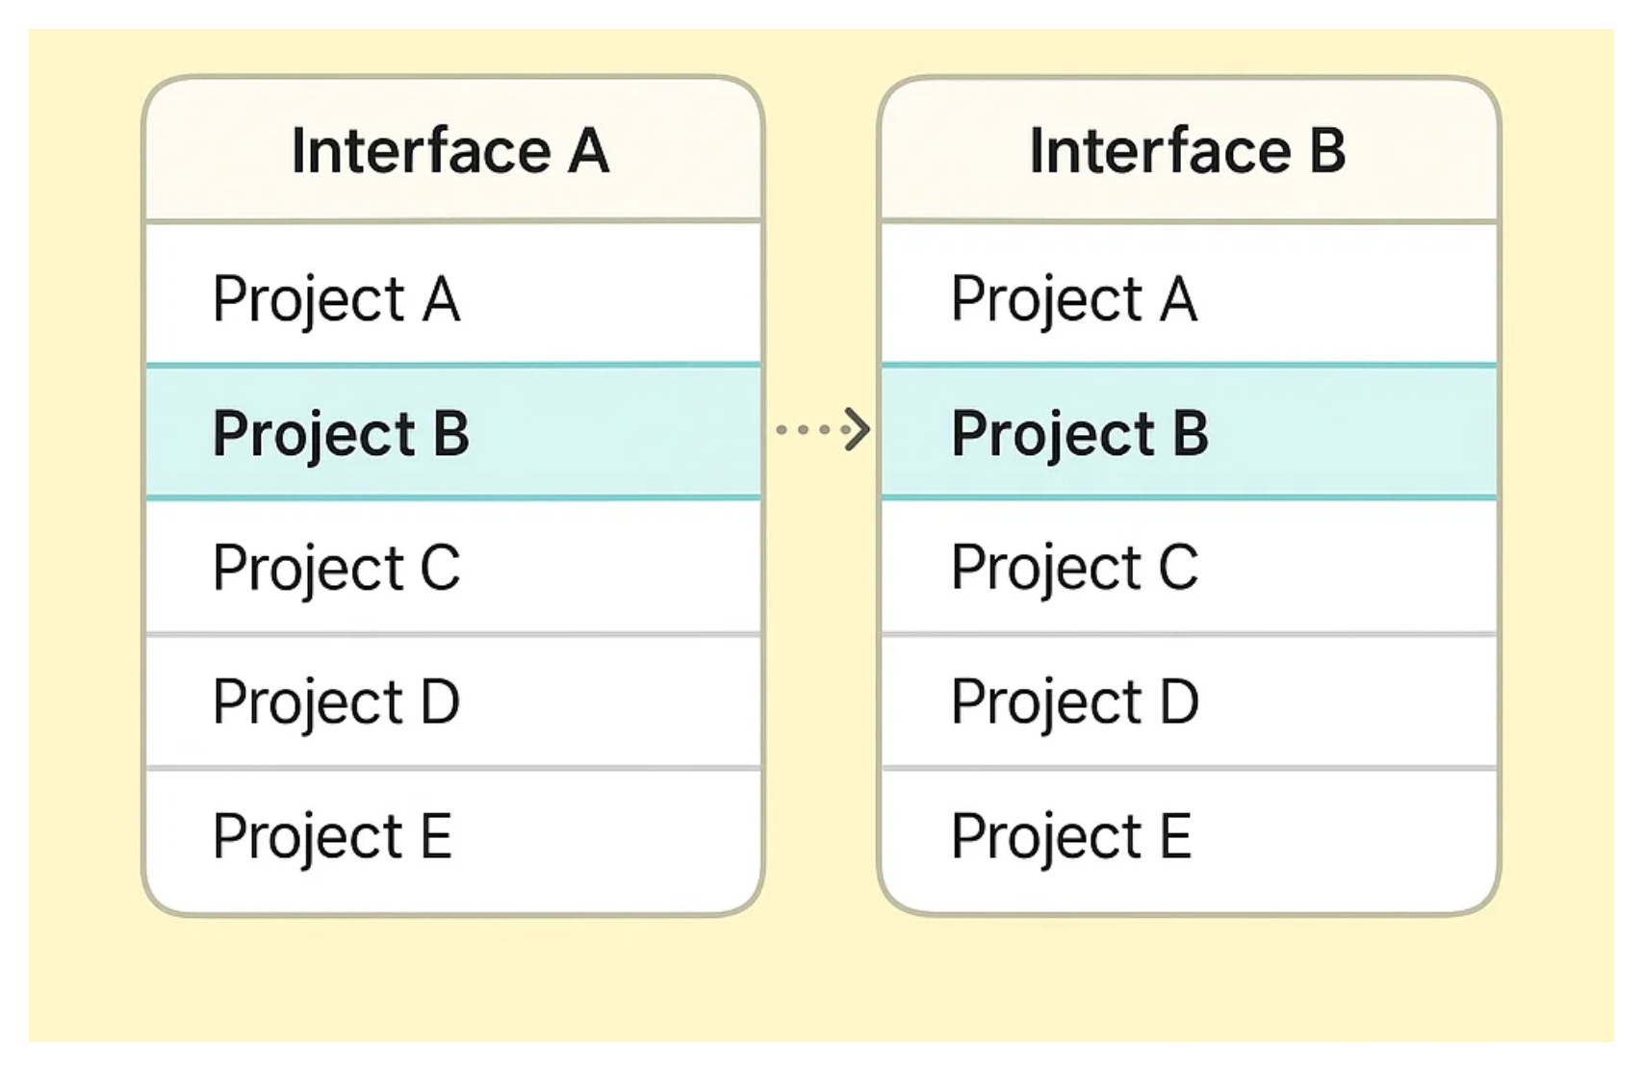Choose Project C in Interface A
The height and width of the screenshot is (1070, 1643).
tap(337, 567)
